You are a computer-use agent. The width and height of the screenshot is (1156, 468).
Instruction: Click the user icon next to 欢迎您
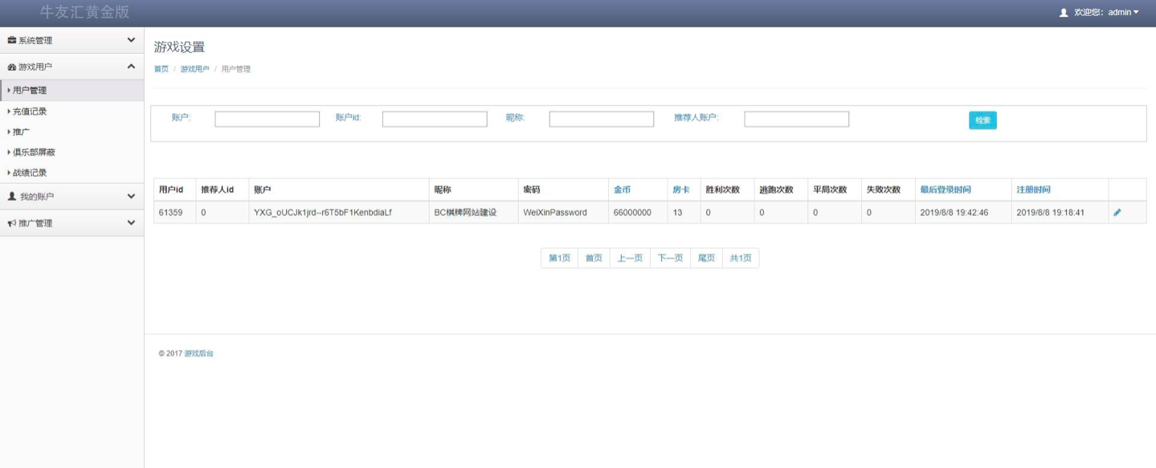coord(1064,13)
